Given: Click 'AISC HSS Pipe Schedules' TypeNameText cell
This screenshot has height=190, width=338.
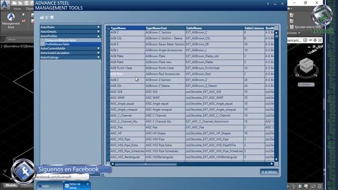Looking at the screenshot, I should (x=165, y=151).
